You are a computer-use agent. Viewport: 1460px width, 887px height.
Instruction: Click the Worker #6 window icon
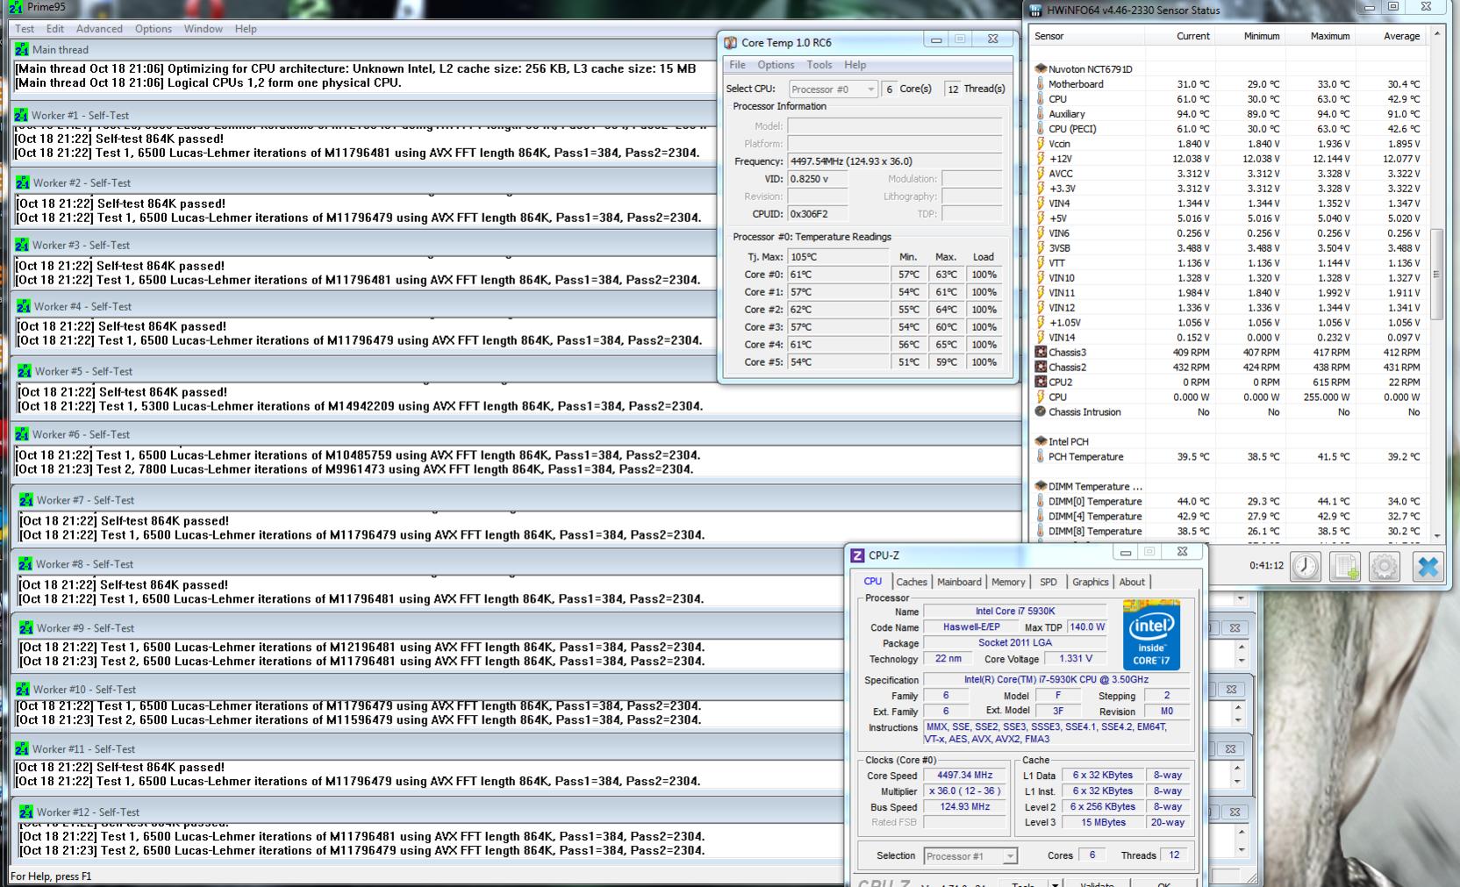22,434
